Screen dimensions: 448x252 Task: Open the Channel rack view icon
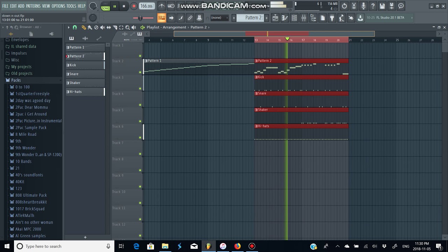click(294, 18)
